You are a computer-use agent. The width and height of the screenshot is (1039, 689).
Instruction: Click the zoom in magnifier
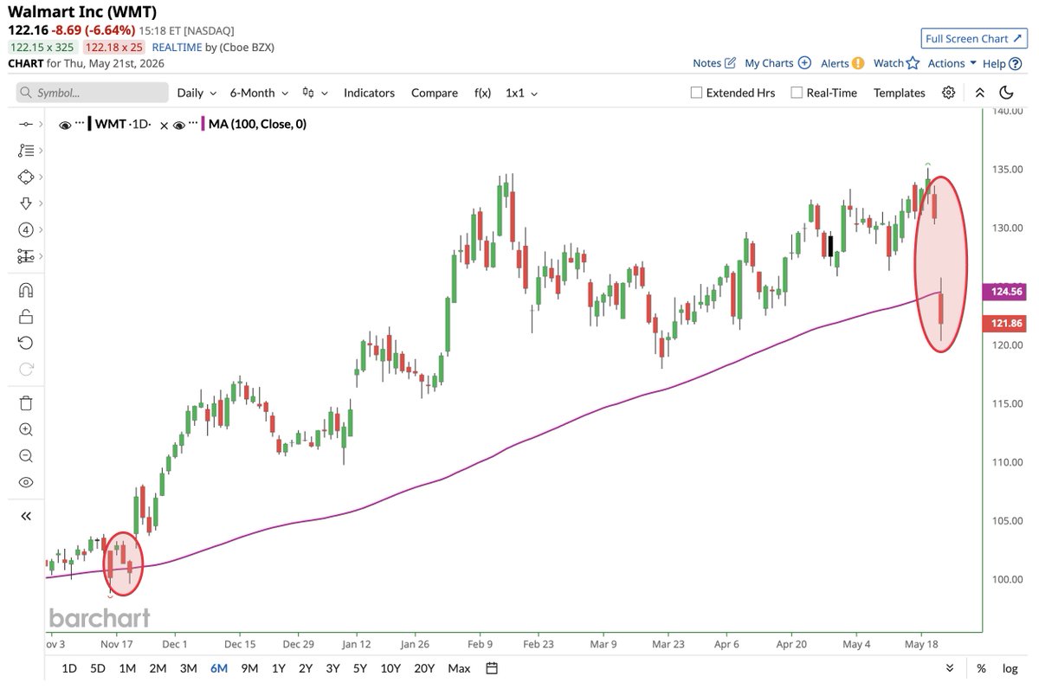[x=25, y=429]
